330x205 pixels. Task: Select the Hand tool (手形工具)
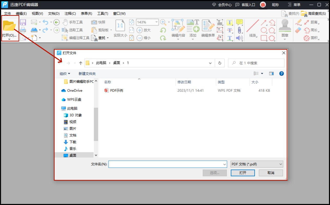(x=73, y=22)
